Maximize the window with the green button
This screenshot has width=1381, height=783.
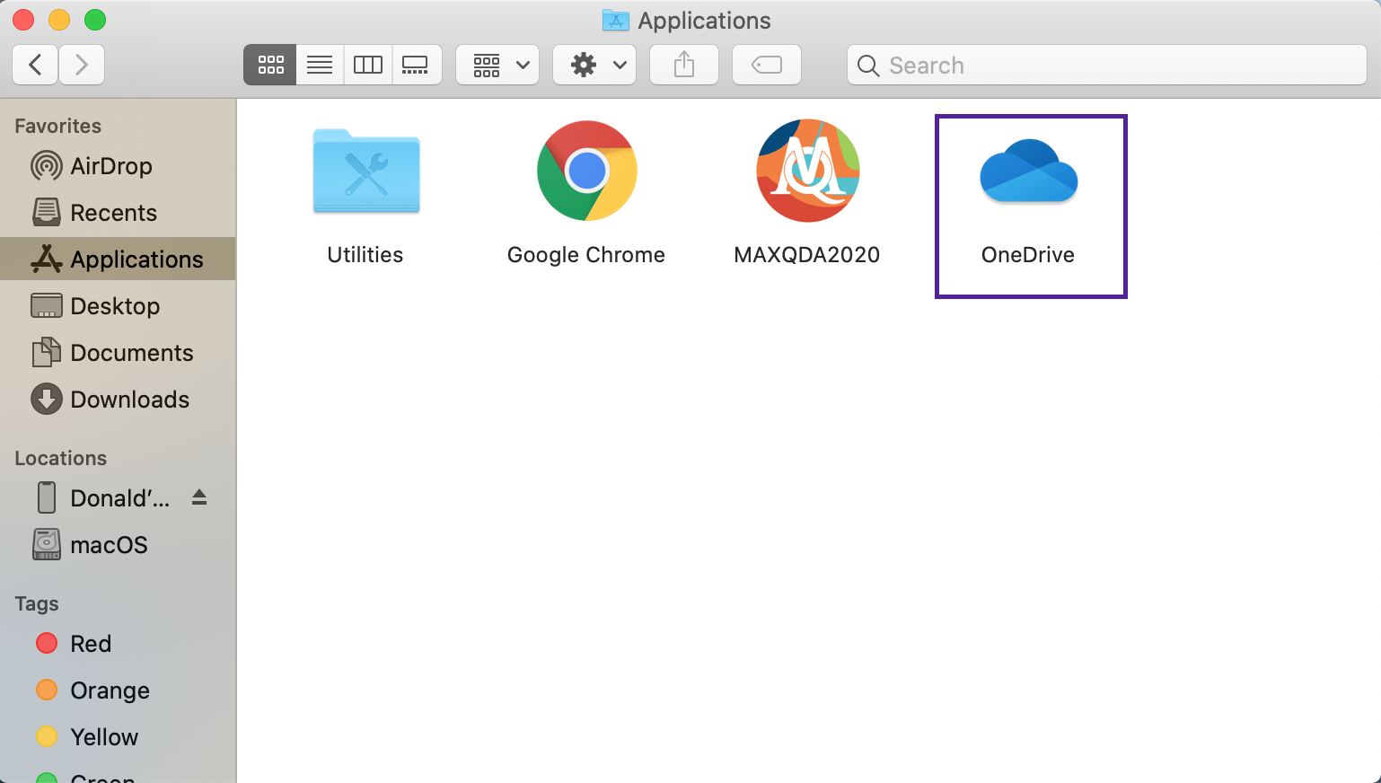pyautogui.click(x=95, y=20)
